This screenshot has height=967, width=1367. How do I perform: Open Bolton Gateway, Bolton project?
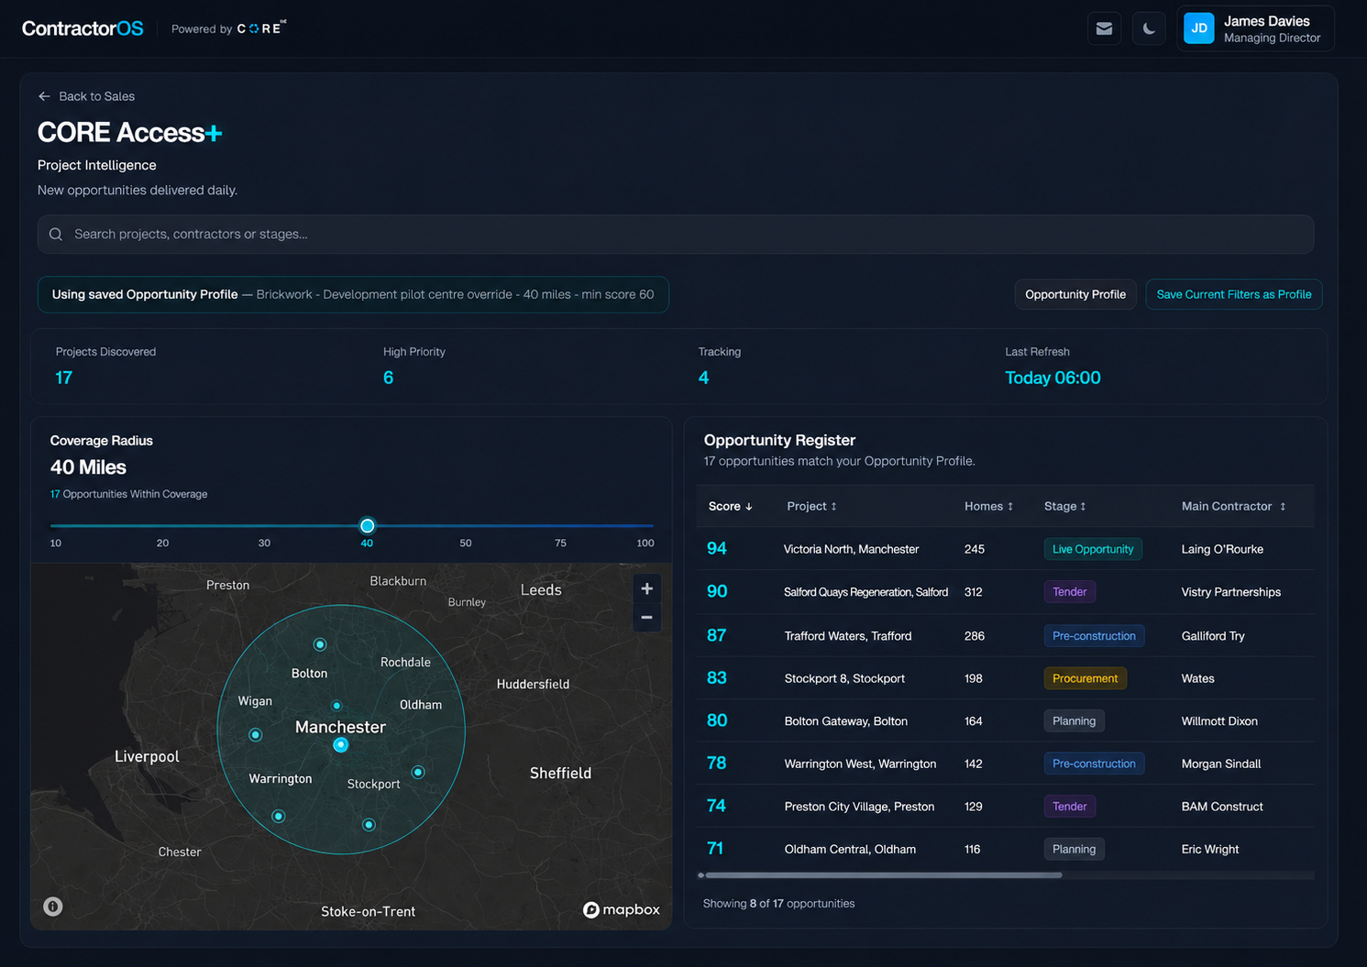coord(846,721)
